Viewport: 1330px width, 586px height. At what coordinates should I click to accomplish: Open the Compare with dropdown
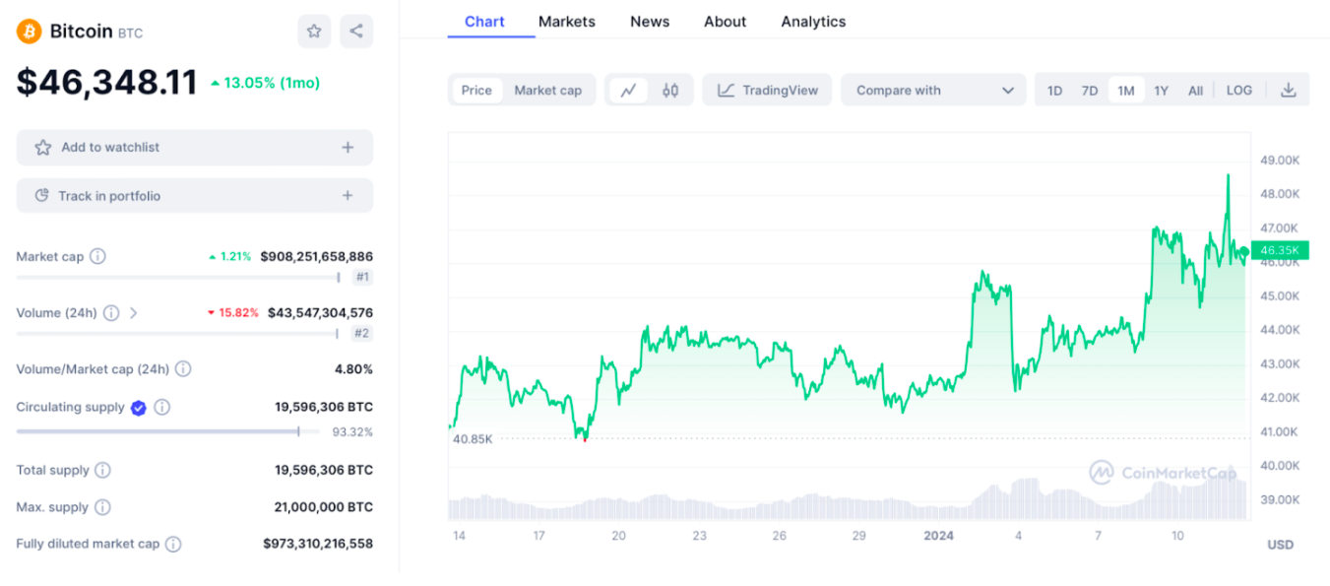[933, 90]
